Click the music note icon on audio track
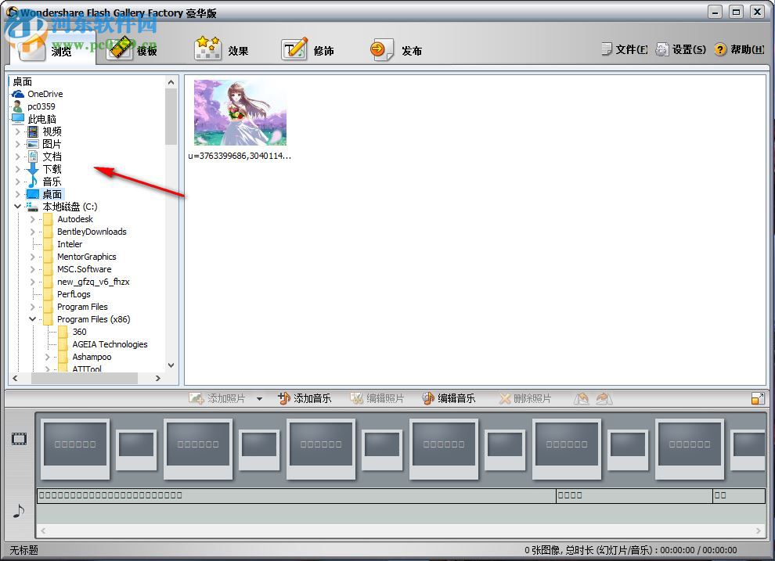The image size is (775, 561). 17,512
